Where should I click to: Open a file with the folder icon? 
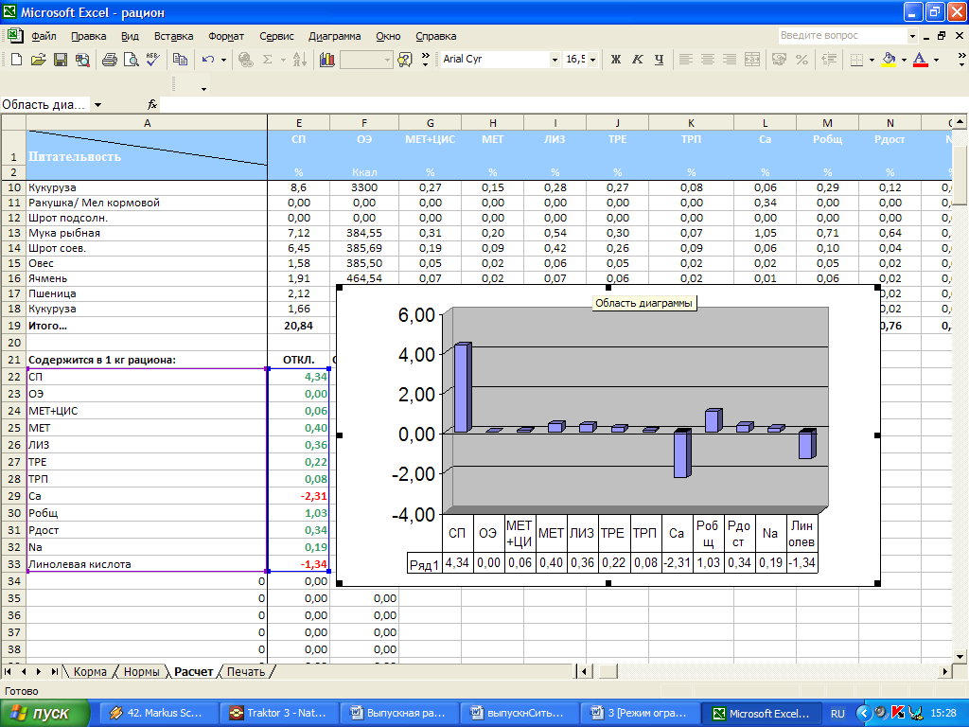click(38, 60)
